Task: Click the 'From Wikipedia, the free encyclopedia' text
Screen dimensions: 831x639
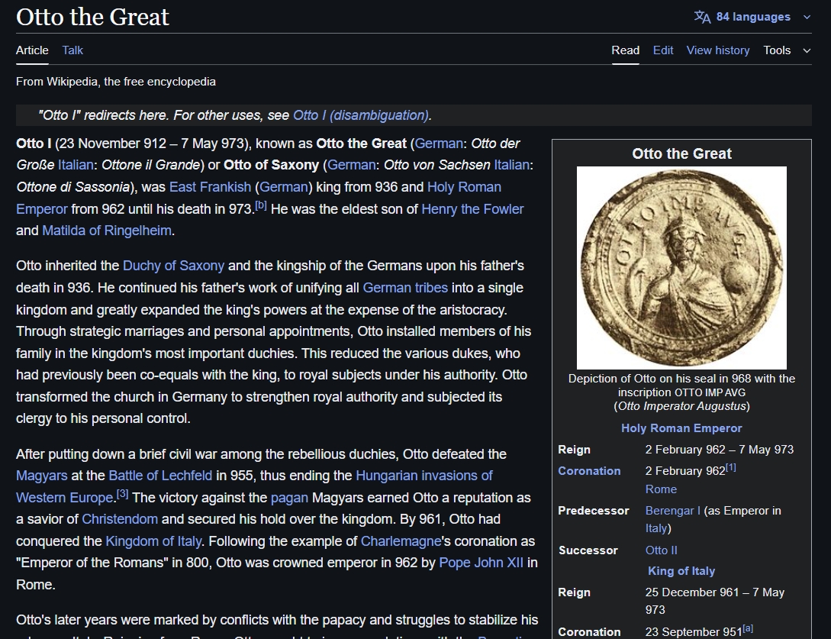Action: tap(115, 82)
